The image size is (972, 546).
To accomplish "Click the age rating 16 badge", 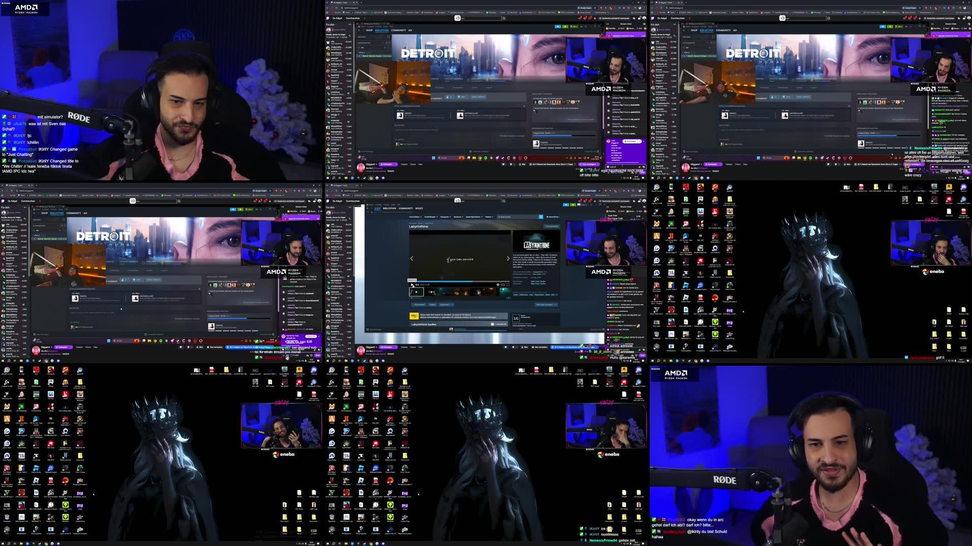I will [x=515, y=318].
